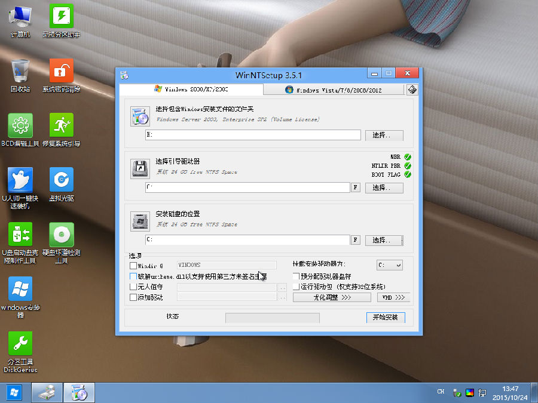The height and width of the screenshot is (403, 538).
Task: Click the installation source path field E:
Action: tap(253, 135)
